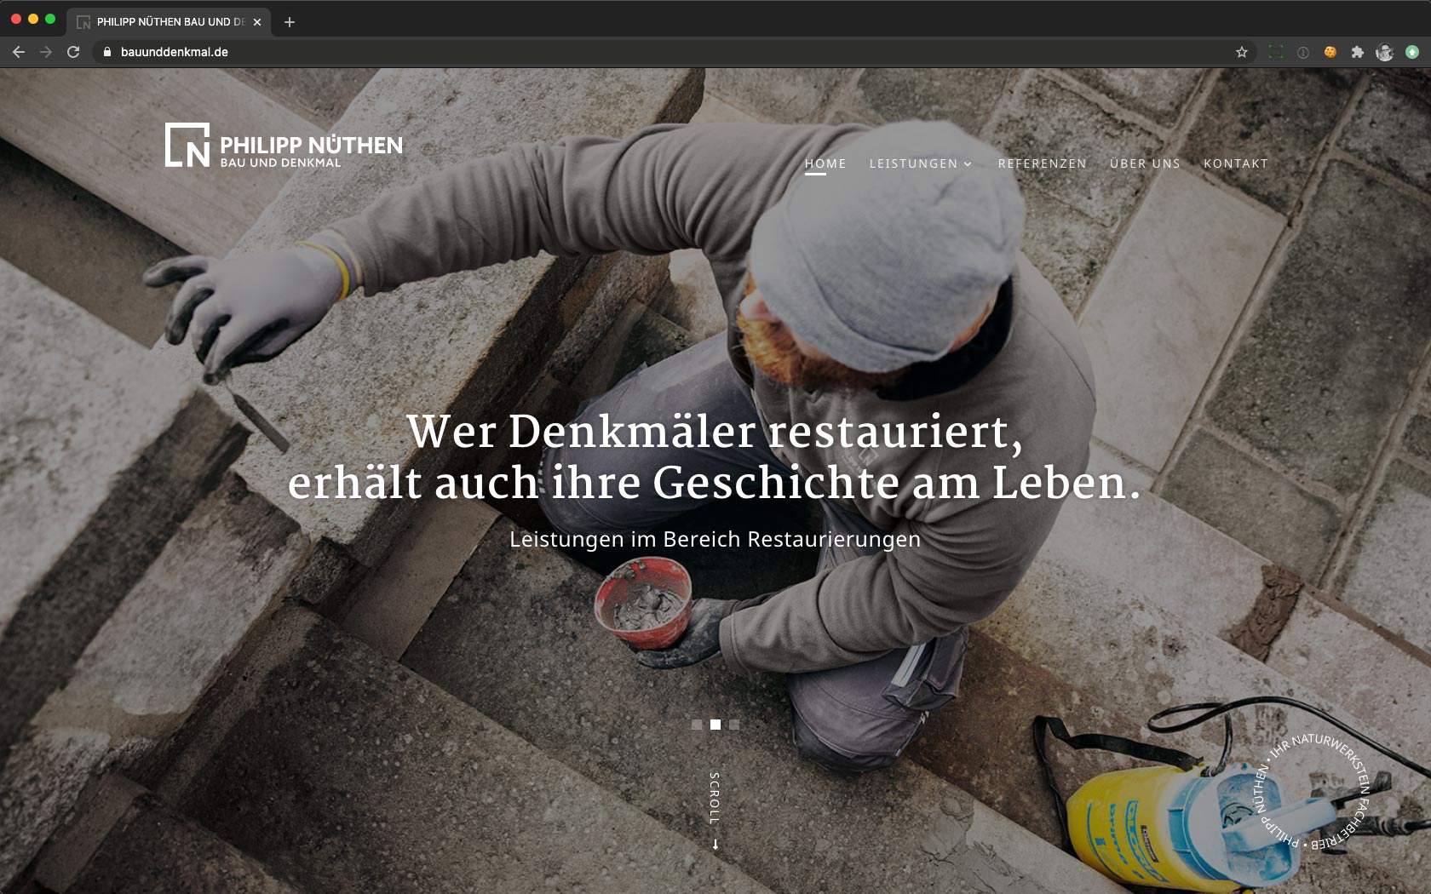Open the cookie extension icon

(x=1330, y=52)
